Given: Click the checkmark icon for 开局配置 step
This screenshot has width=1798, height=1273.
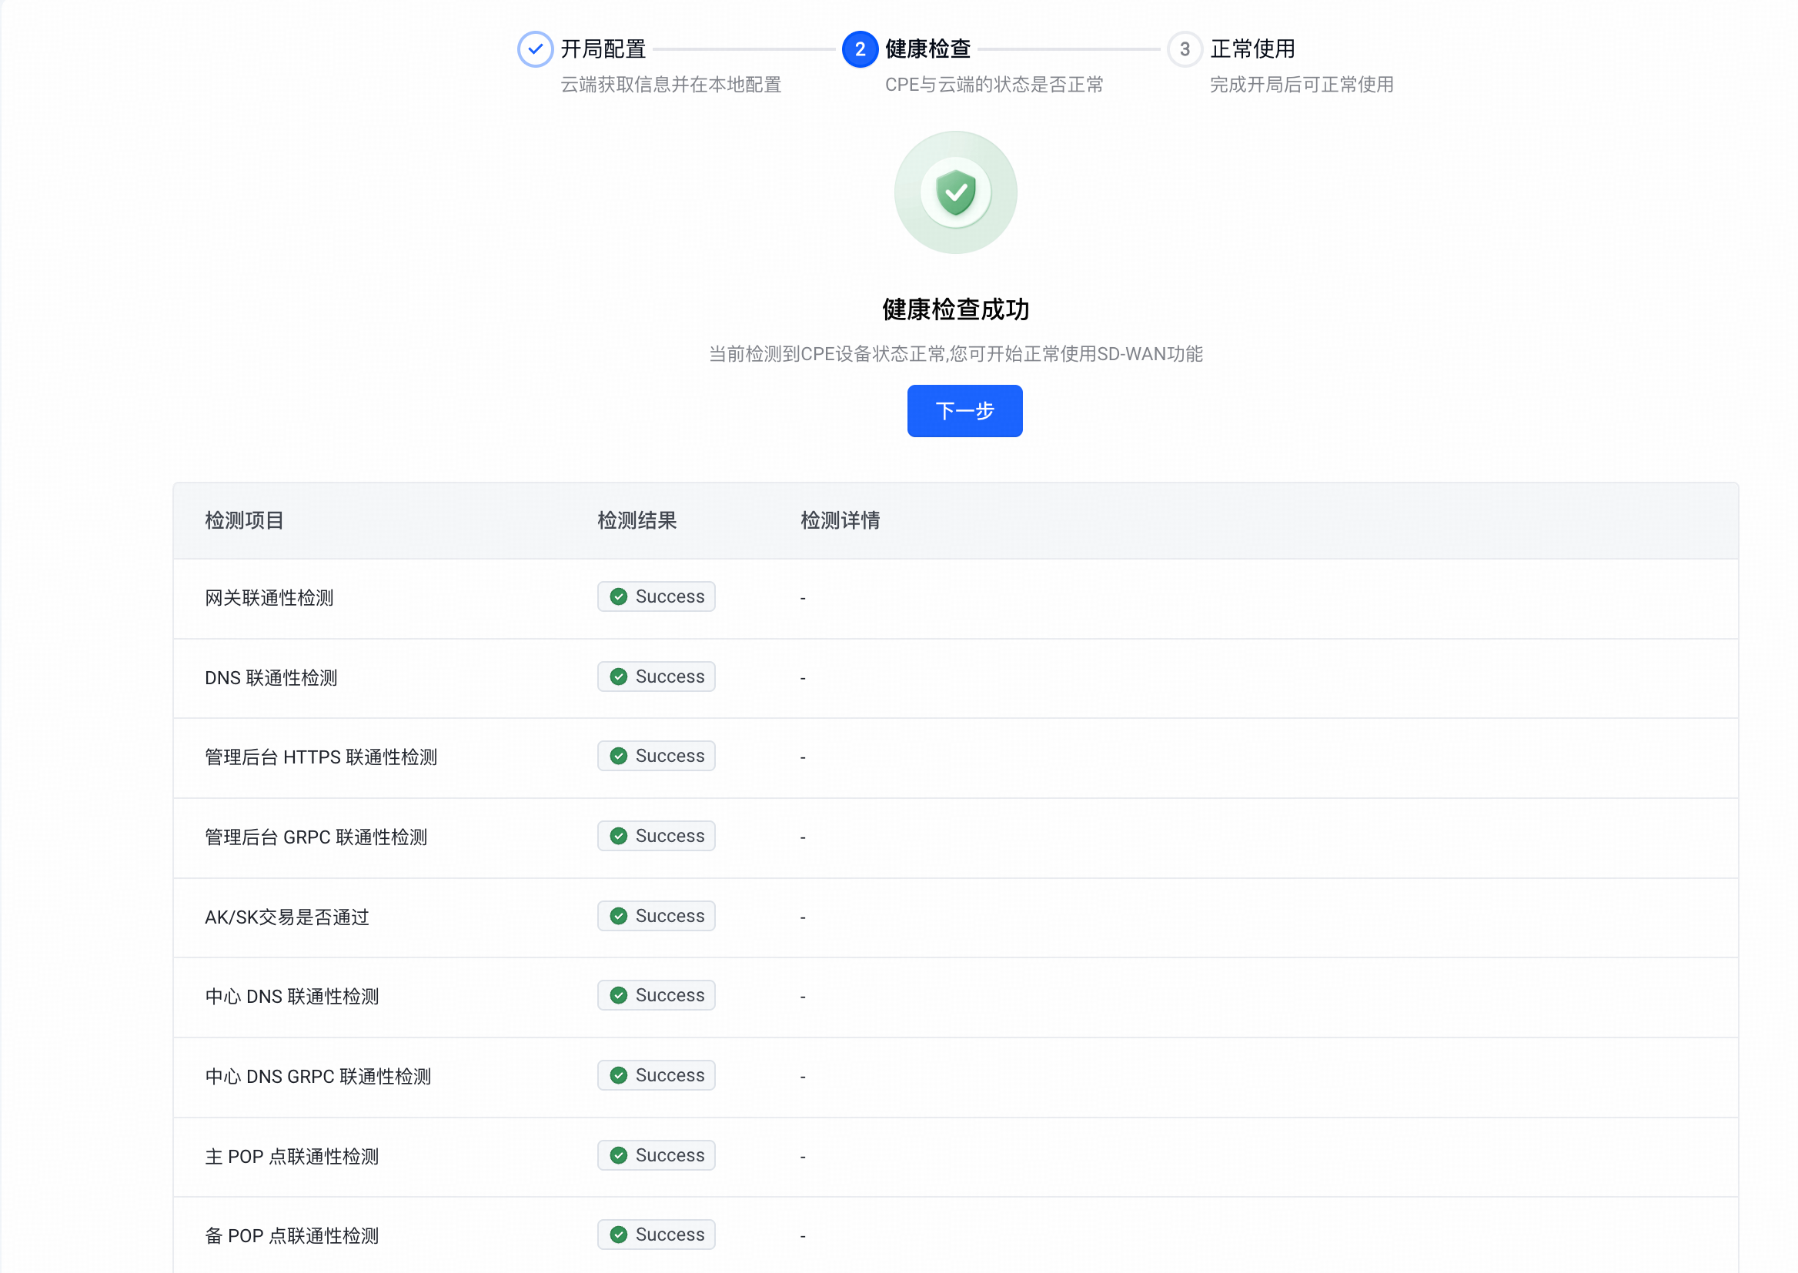Looking at the screenshot, I should tap(536, 49).
